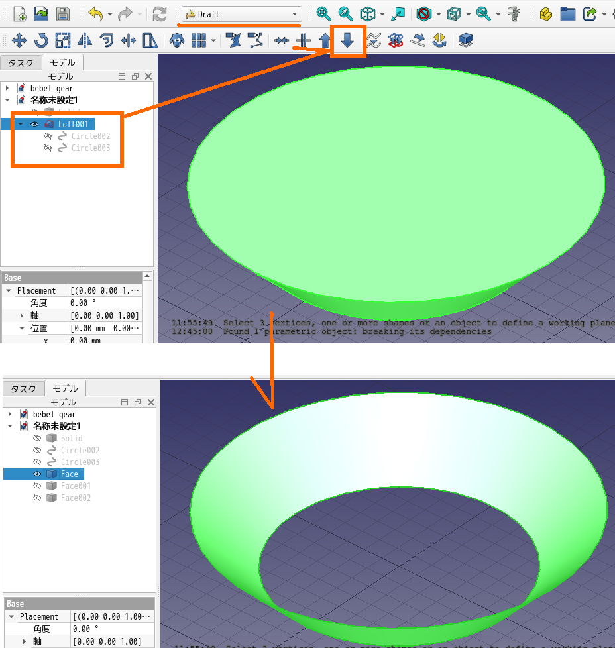This screenshot has height=648, width=615.
Task: Toggle visibility of Face002
Action: 37,498
